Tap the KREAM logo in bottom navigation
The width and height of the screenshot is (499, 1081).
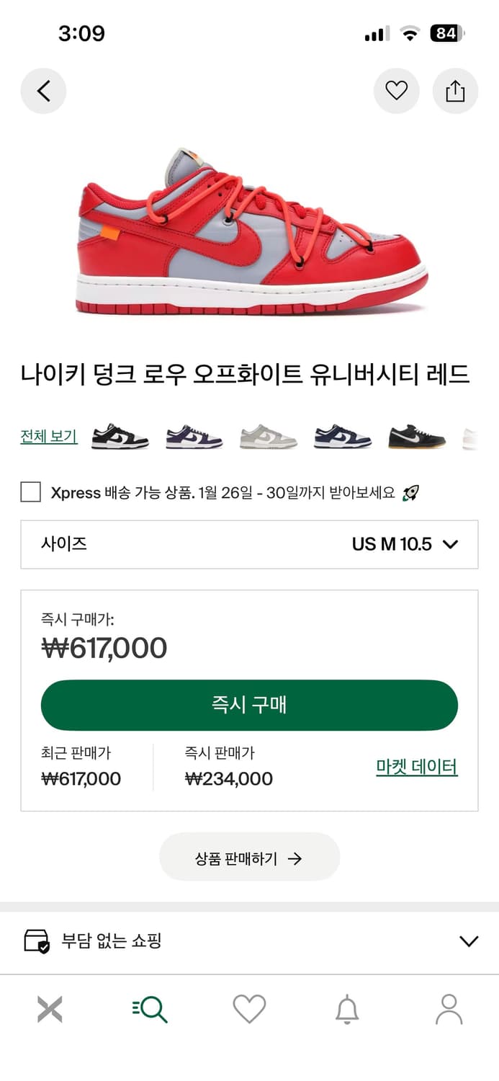[50, 1009]
